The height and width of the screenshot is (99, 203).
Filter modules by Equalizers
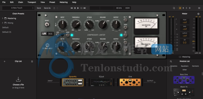185,66
